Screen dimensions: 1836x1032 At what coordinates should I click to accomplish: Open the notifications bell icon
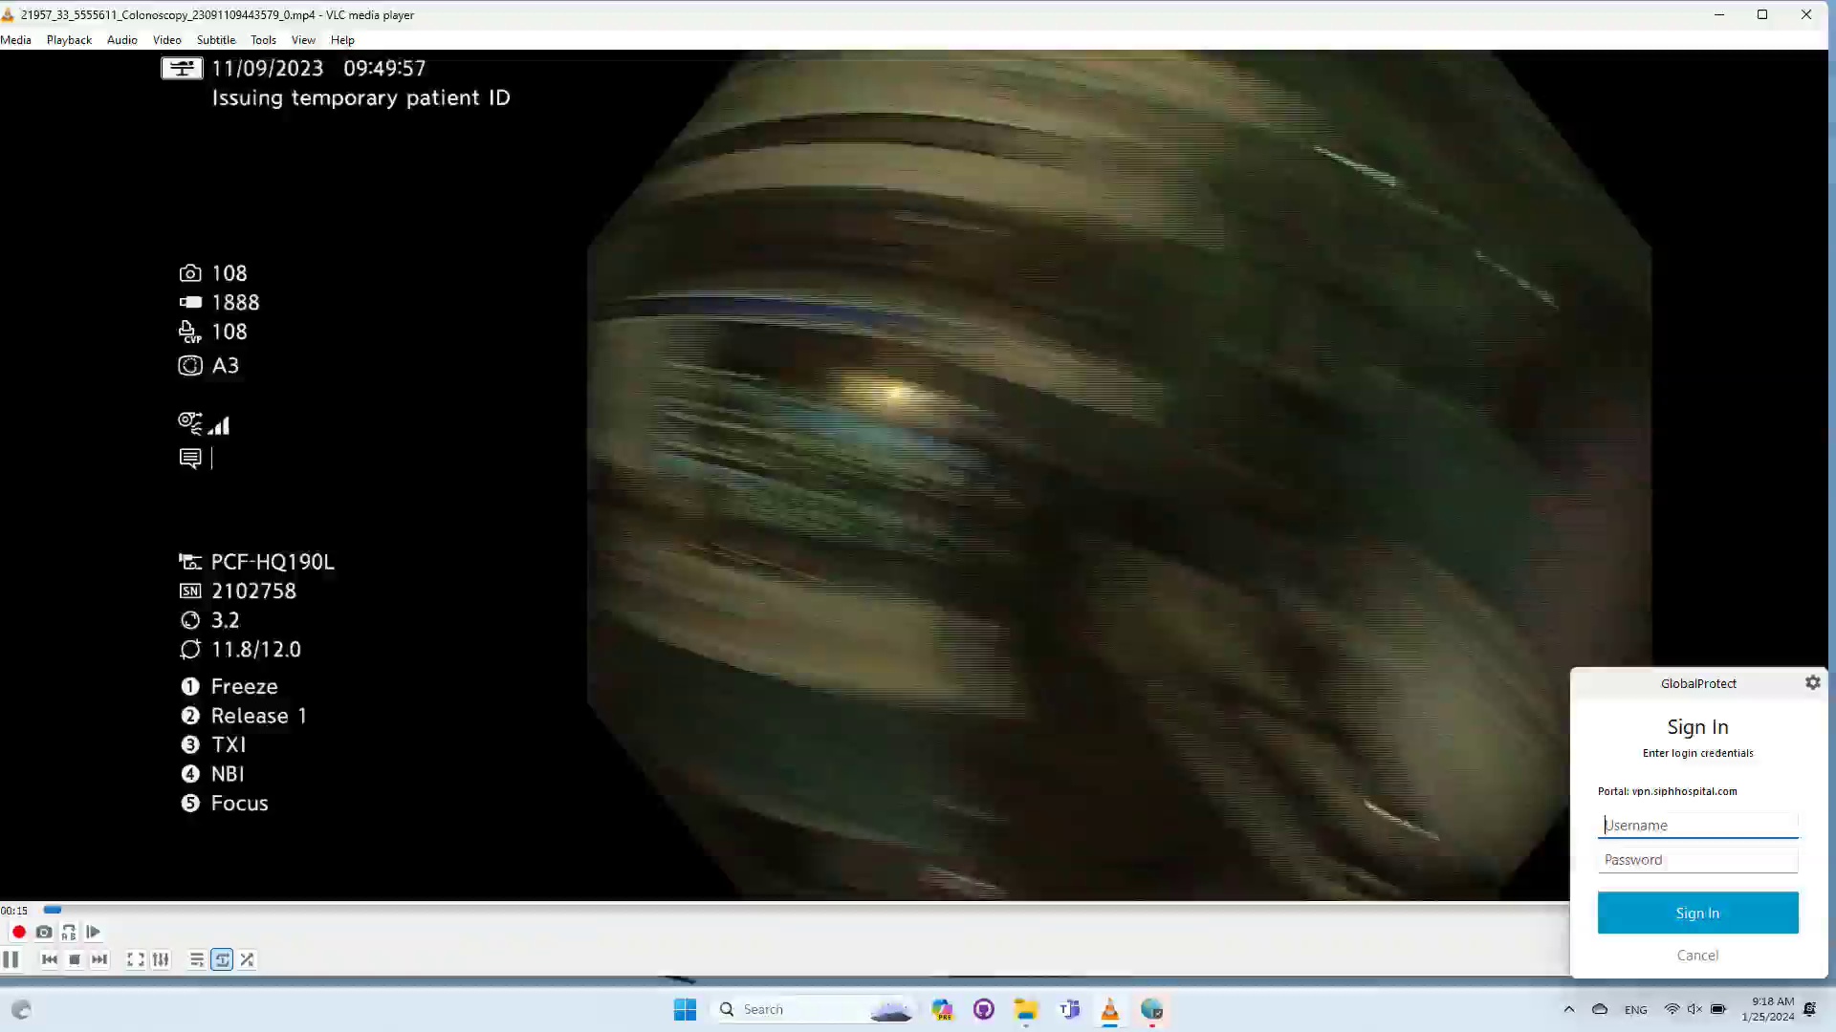1809,1009
